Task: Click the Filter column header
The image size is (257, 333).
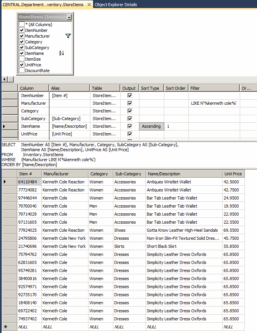Action: 214,88
